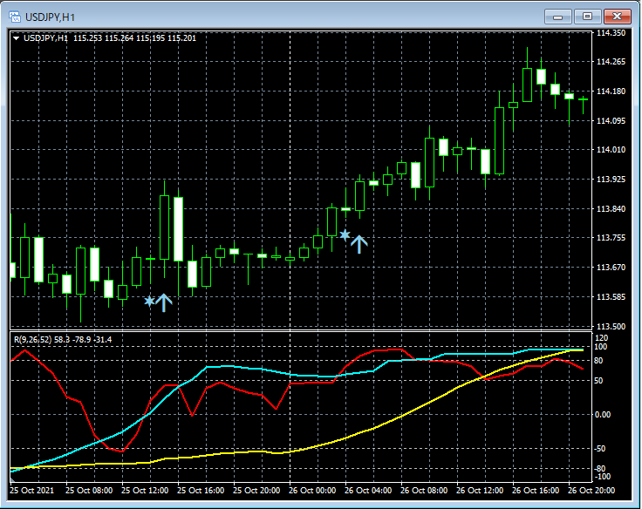Click the 114.180 price scale label

611,92
